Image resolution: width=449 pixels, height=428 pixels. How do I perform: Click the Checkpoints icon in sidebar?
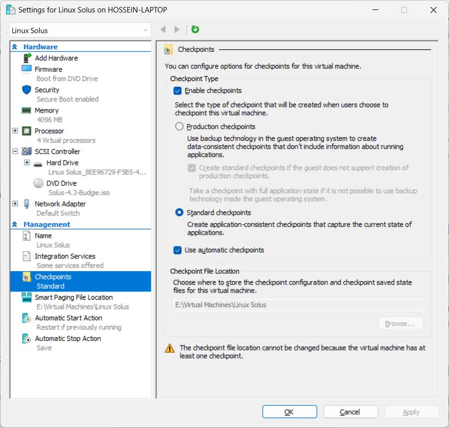[26, 277]
